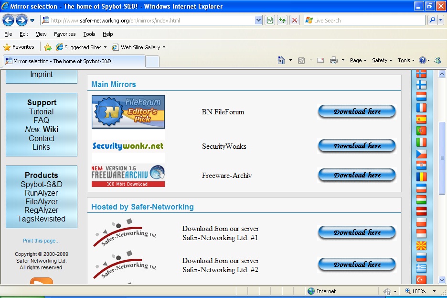The height and width of the screenshot is (298, 447).
Task: Click the Home icon in command bar
Action: tap(281, 60)
